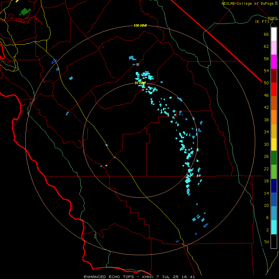Select the bright red legend swatch
The image size is (279, 279).
[274, 89]
